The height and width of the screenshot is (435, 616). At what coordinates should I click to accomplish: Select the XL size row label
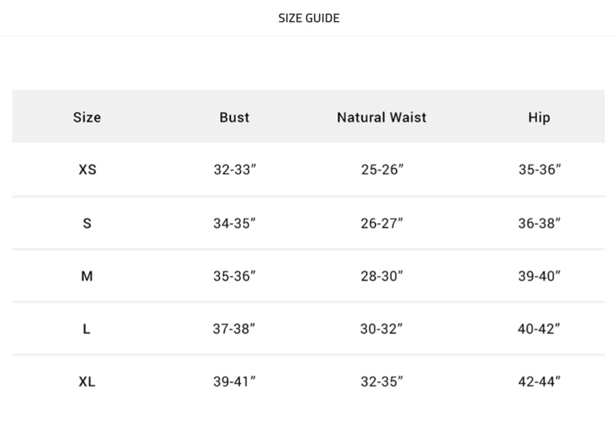click(87, 382)
